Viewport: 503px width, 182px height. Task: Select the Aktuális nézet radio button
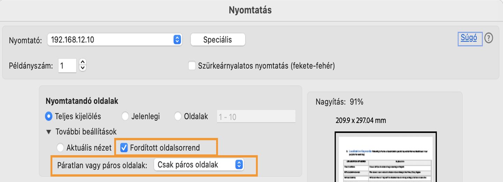[x=60, y=147]
